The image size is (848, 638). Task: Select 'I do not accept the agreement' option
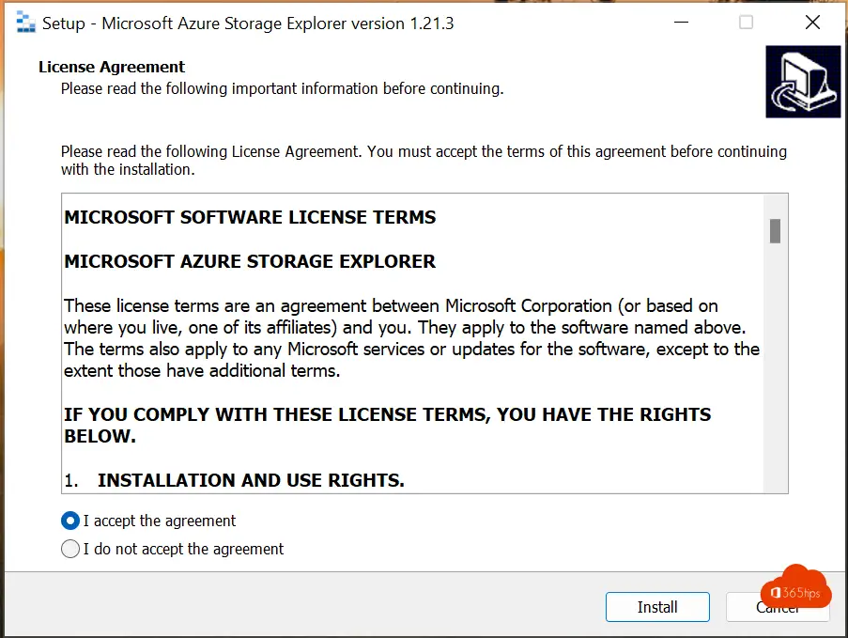click(70, 549)
